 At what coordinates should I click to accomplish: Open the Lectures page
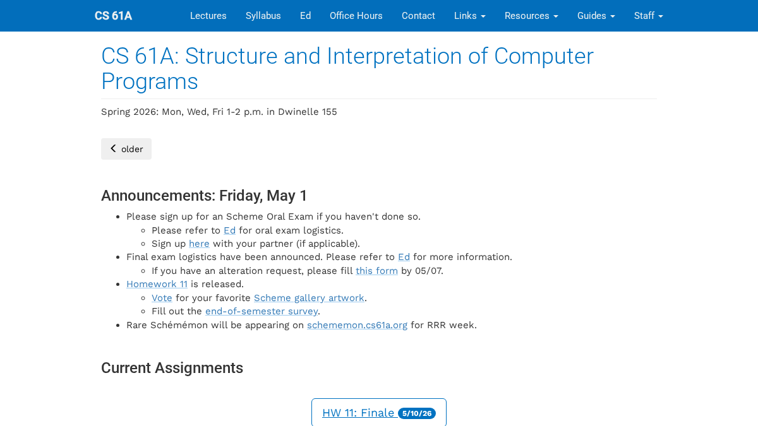click(x=208, y=16)
